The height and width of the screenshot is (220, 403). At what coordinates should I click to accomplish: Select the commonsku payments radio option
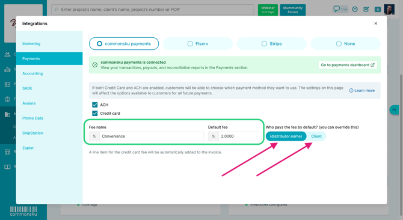(x=124, y=44)
